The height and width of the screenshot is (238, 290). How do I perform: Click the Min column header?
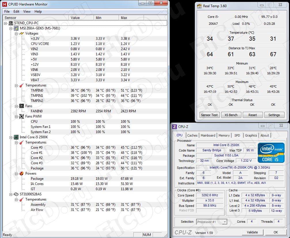pos(106,18)
